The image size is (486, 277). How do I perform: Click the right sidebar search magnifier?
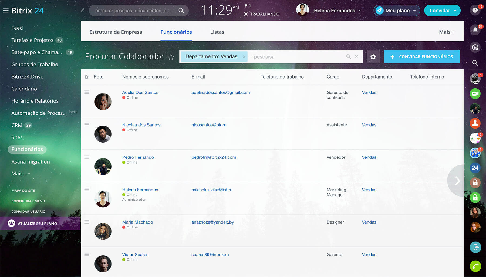(475, 63)
